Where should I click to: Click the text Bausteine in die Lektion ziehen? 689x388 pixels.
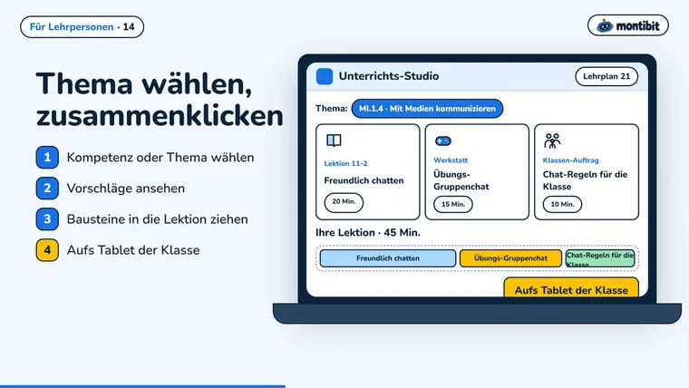pyautogui.click(x=158, y=219)
